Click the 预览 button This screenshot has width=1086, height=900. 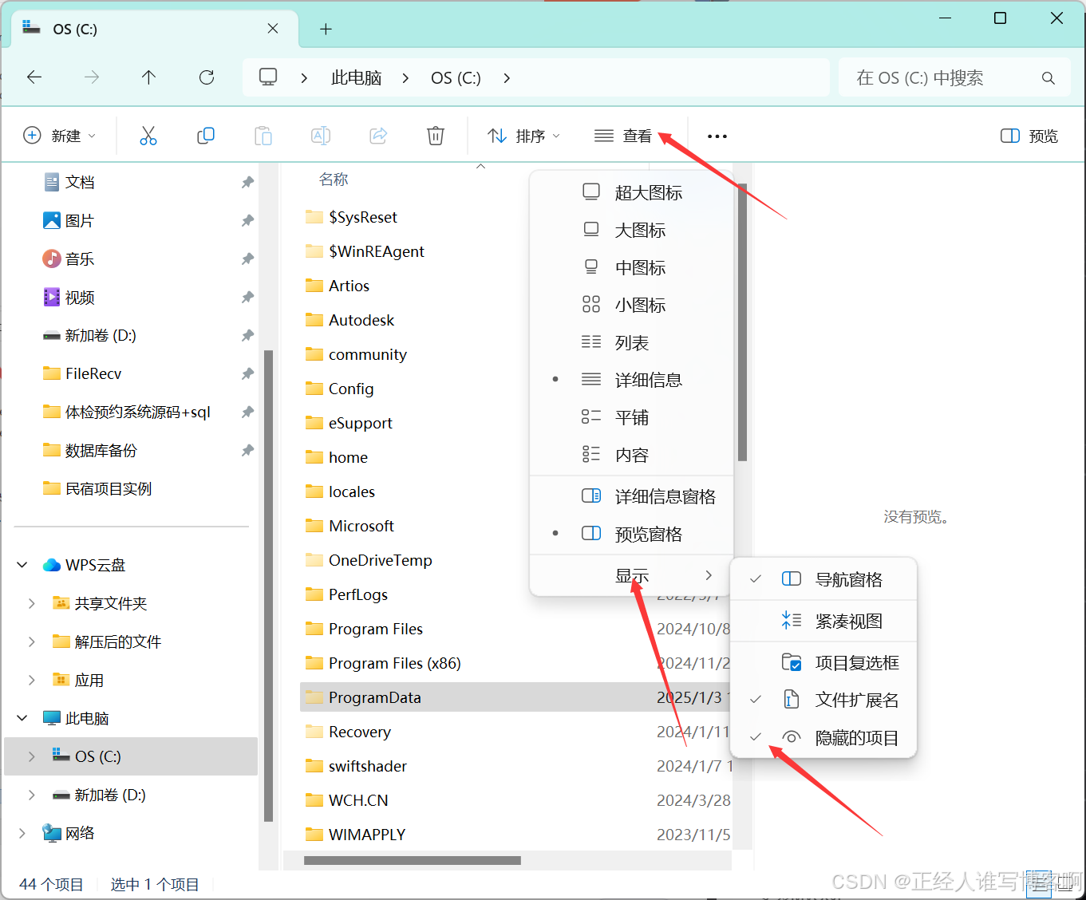(x=1029, y=136)
